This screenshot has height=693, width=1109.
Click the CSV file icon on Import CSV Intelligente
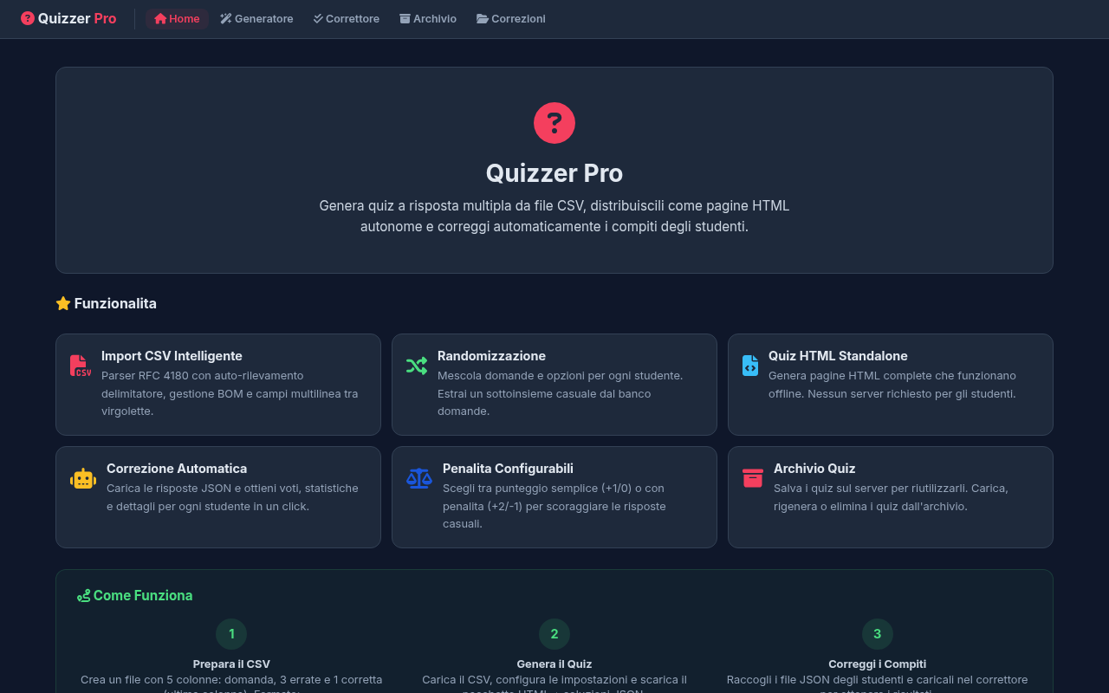81,364
